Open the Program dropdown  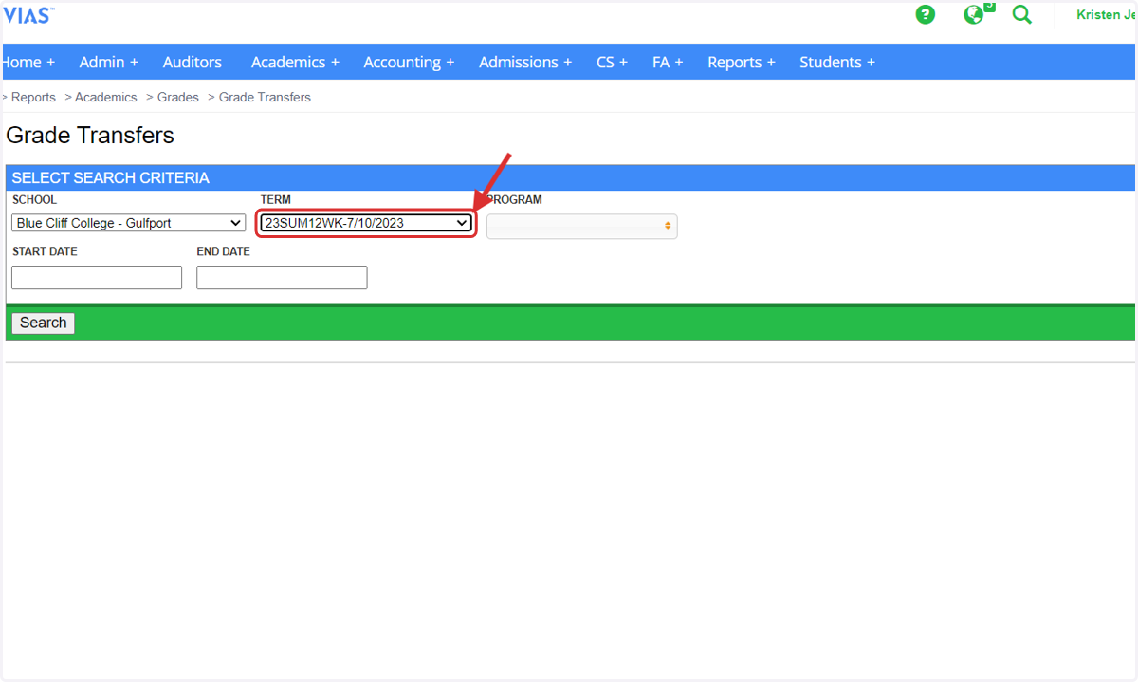[582, 226]
